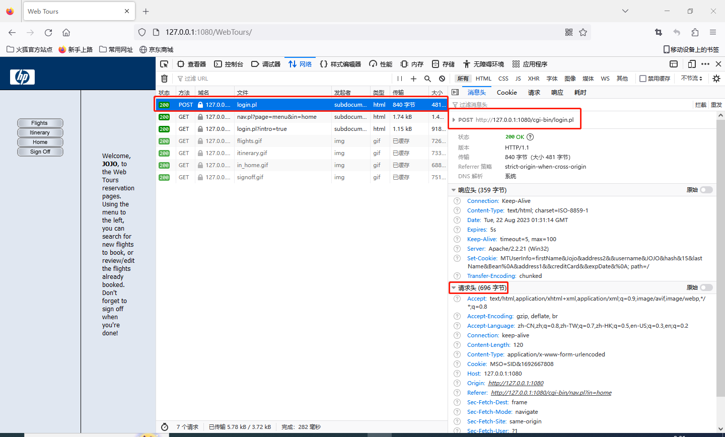This screenshot has width=725, height=437.
Task: Open the 耗时 timings tab
Action: tap(581, 93)
